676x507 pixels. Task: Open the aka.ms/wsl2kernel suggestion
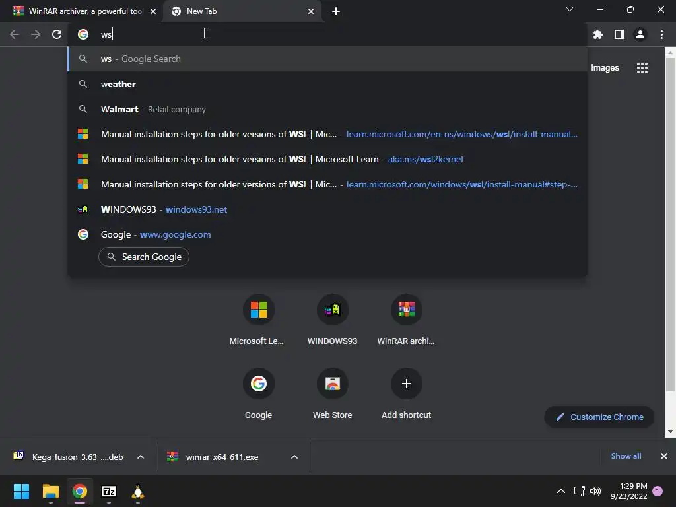(327, 159)
